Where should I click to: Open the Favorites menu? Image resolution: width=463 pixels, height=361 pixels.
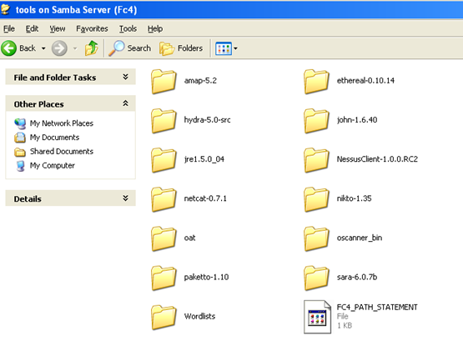coord(92,28)
